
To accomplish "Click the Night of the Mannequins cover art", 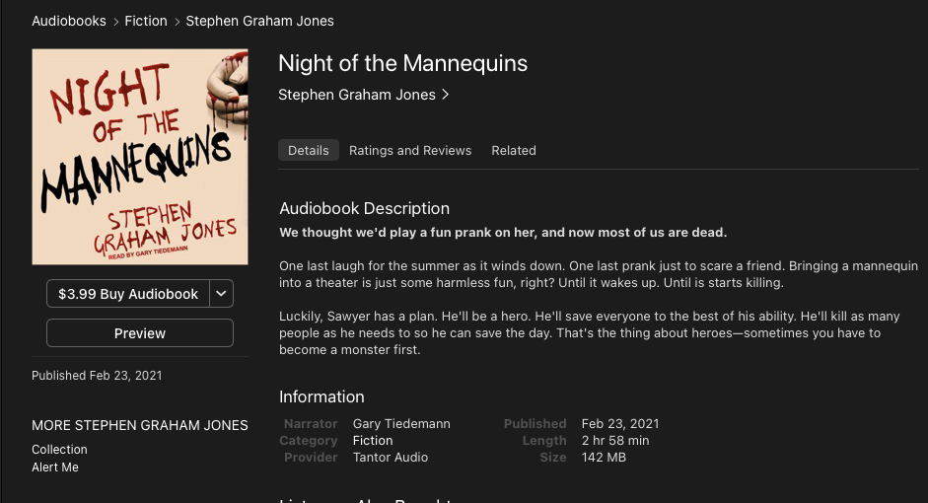I will (x=140, y=157).
